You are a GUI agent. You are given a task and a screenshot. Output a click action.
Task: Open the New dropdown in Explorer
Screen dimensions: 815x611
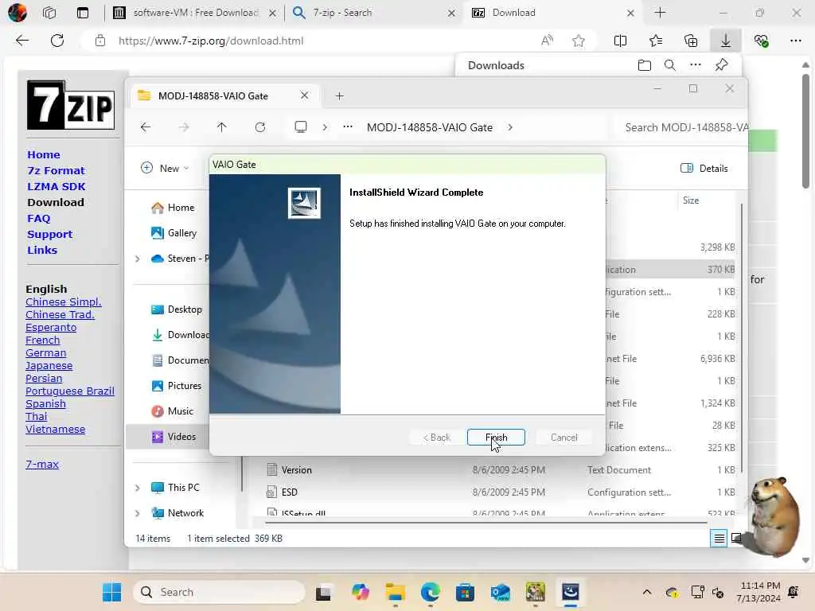click(165, 168)
